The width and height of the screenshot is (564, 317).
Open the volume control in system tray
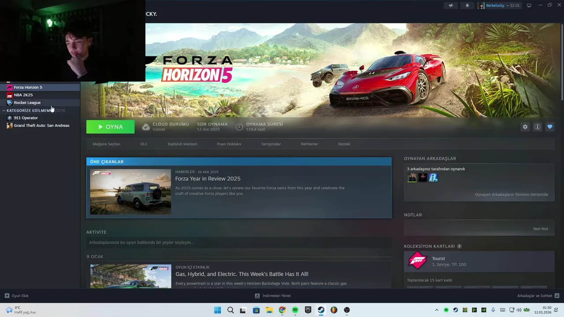coord(519,310)
